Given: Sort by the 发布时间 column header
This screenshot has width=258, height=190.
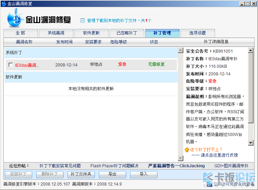Looking at the screenshot, I should coord(64,42).
